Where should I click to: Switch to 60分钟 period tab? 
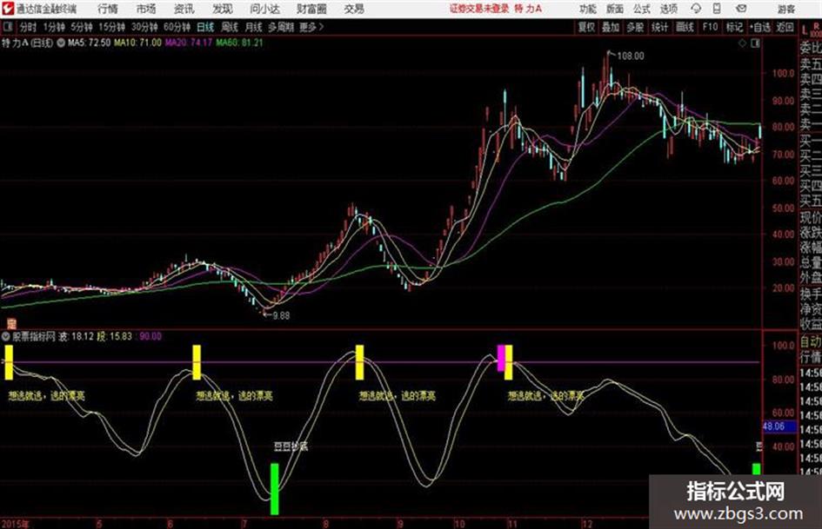pyautogui.click(x=177, y=27)
